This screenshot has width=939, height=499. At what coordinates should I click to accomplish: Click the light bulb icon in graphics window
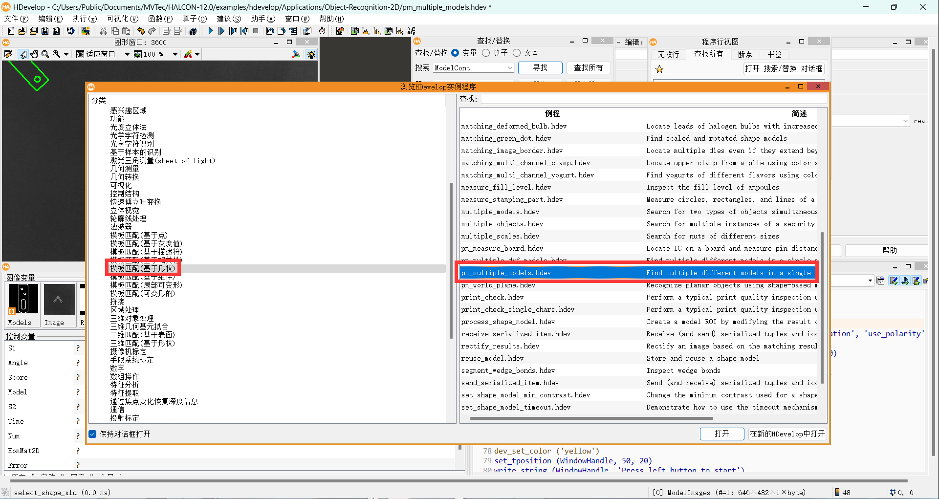coord(311,54)
